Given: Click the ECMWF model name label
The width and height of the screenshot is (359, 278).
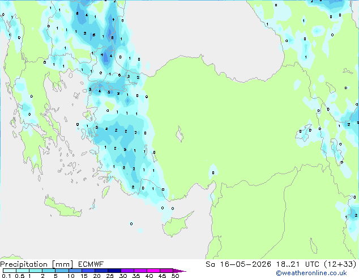Looking at the screenshot, I should click(91, 264).
